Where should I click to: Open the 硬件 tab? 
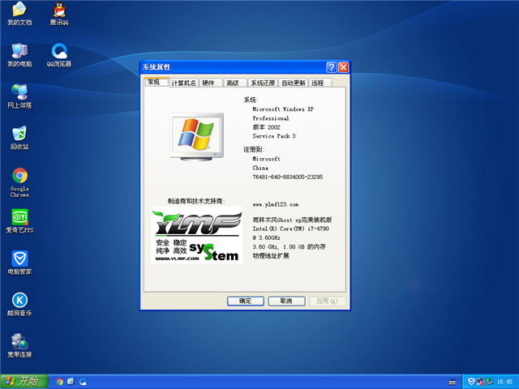(x=211, y=83)
